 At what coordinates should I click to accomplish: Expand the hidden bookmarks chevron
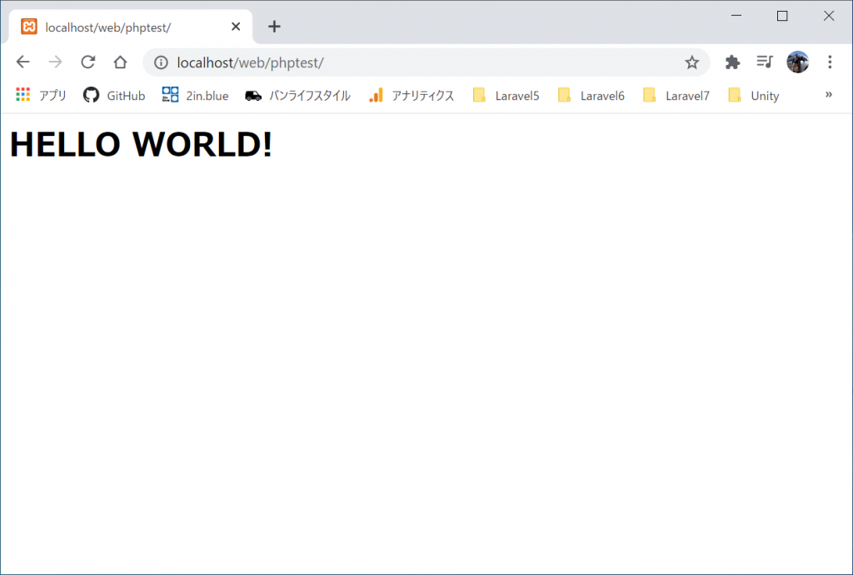coord(828,95)
